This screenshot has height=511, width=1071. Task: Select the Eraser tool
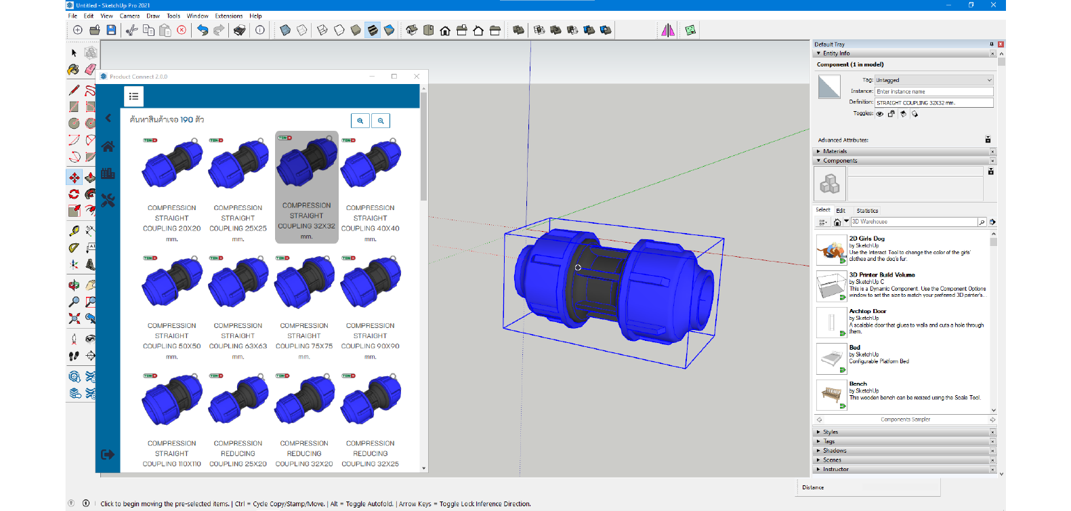click(90, 69)
